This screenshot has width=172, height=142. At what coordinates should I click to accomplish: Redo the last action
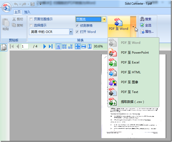pos(24,4)
